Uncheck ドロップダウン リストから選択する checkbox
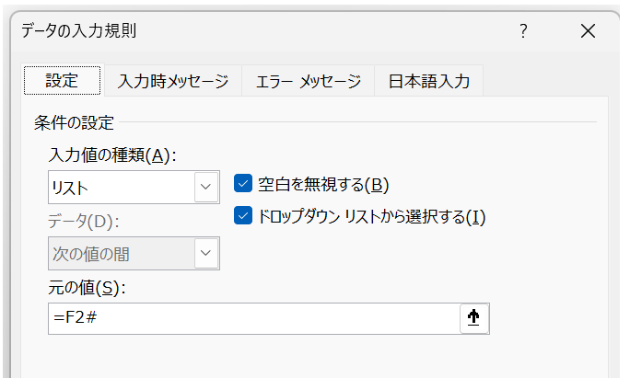The height and width of the screenshot is (378, 630). (x=243, y=215)
